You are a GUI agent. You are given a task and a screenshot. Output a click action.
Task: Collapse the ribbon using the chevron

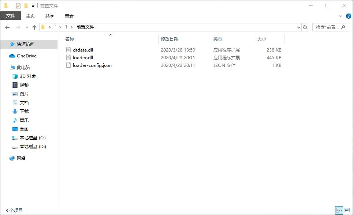[341, 16]
